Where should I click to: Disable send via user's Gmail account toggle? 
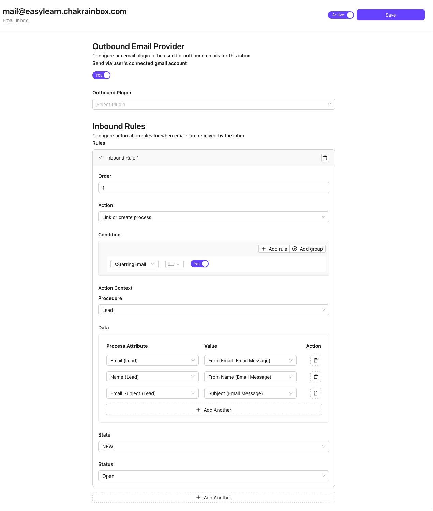click(101, 75)
